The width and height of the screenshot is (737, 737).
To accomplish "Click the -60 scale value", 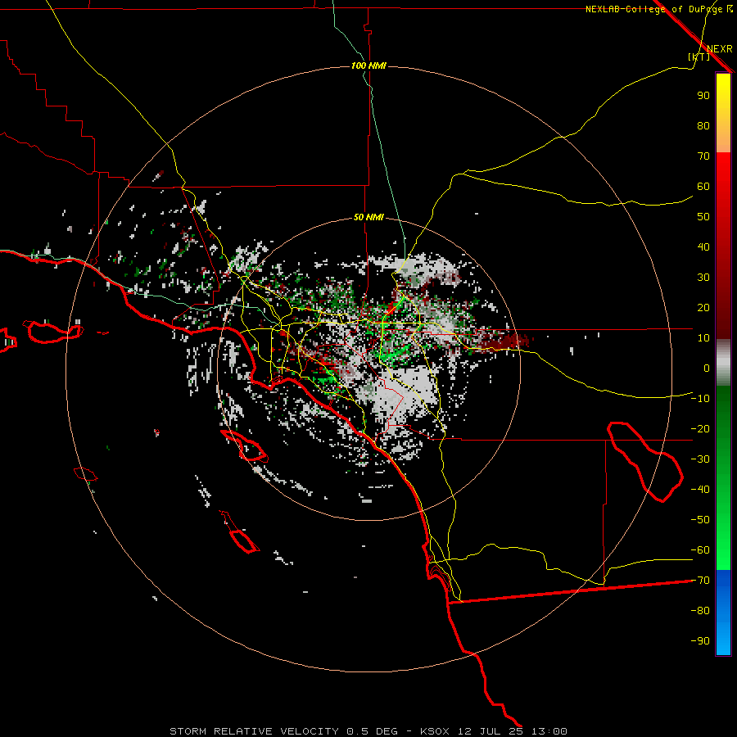I will [700, 550].
